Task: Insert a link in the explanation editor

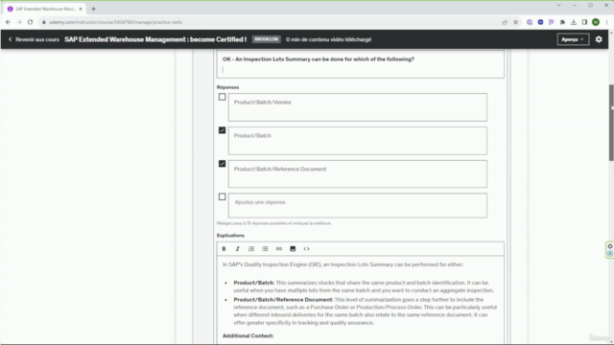Action: [x=279, y=249]
